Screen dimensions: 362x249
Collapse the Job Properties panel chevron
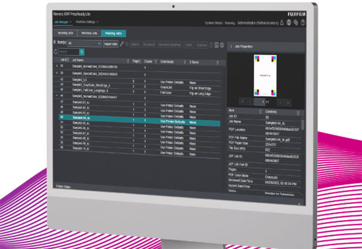tap(230, 47)
